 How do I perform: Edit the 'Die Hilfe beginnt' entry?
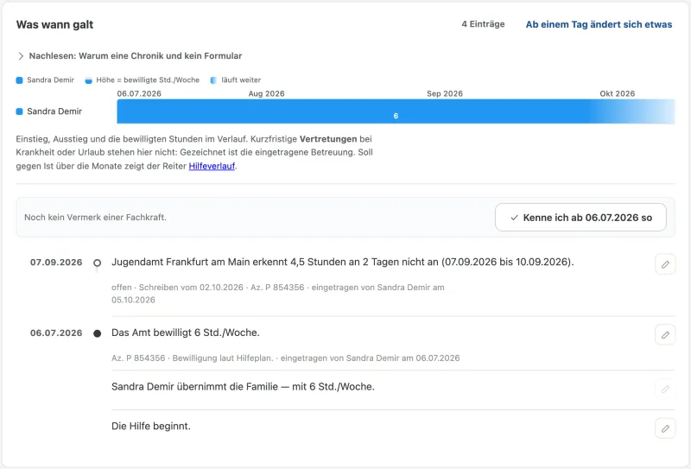coord(665,428)
